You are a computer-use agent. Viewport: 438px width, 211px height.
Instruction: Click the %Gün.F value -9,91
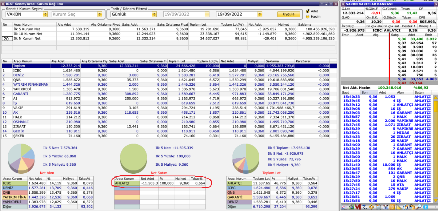click(375, 13)
